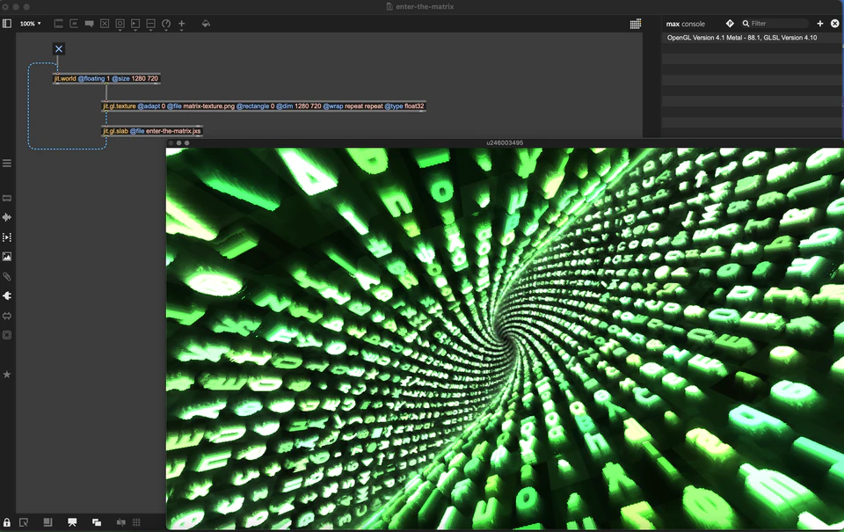Open the plus add-object toolbar menu

tap(181, 25)
